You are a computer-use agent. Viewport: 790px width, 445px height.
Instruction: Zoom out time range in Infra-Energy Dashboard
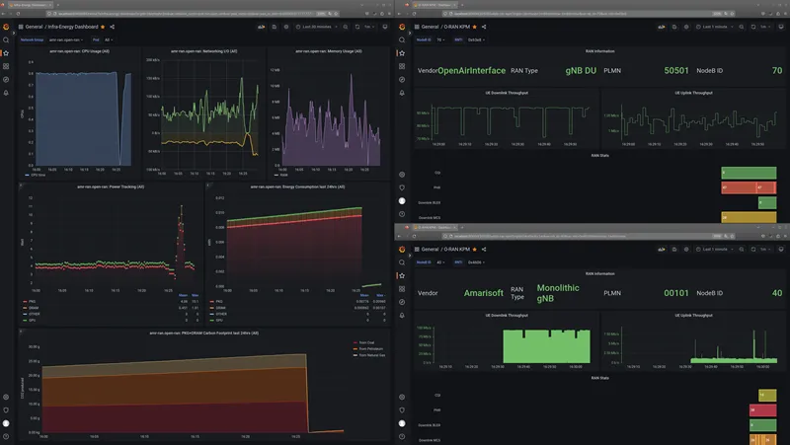tap(346, 27)
